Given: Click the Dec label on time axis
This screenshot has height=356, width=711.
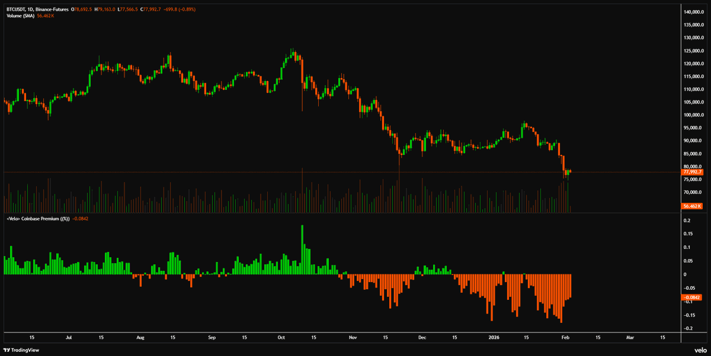Looking at the screenshot, I should click(x=422, y=337).
